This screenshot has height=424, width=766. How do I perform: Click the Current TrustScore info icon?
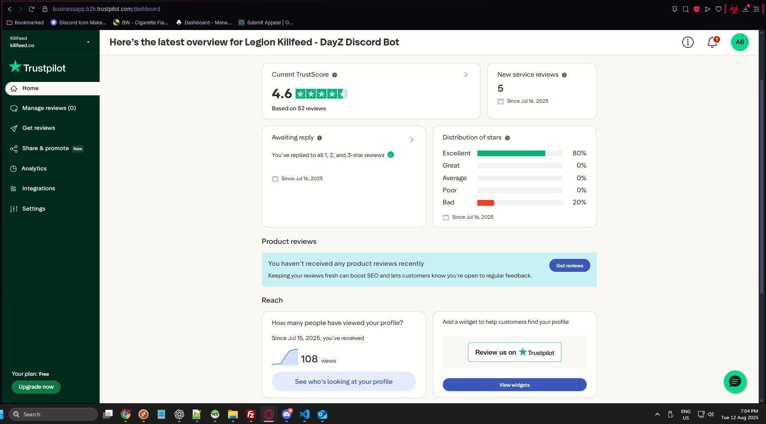[x=335, y=75]
